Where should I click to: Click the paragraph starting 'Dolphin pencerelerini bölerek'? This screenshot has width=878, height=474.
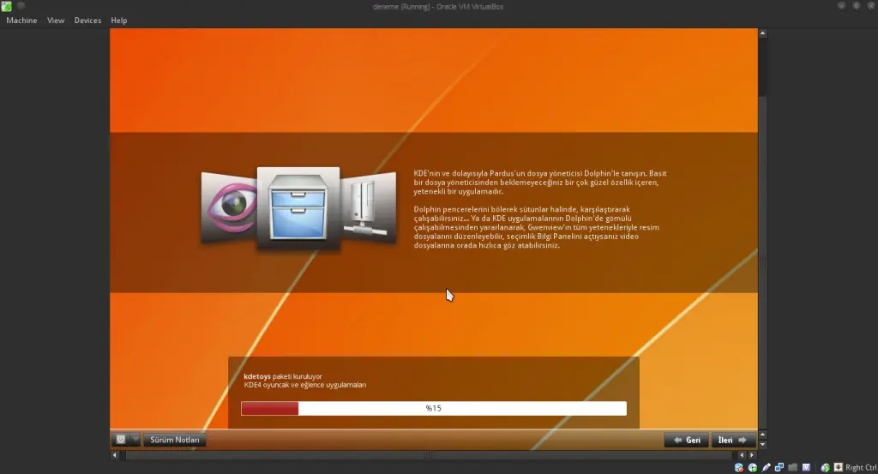(537, 227)
